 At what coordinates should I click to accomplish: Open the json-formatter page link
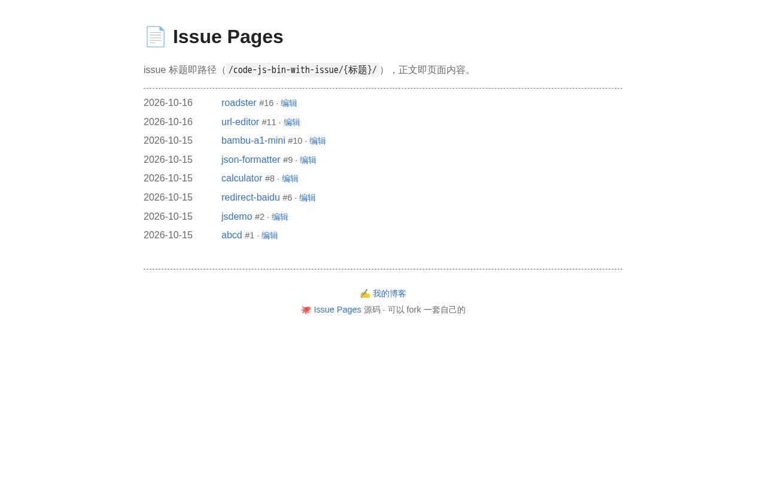(251, 160)
